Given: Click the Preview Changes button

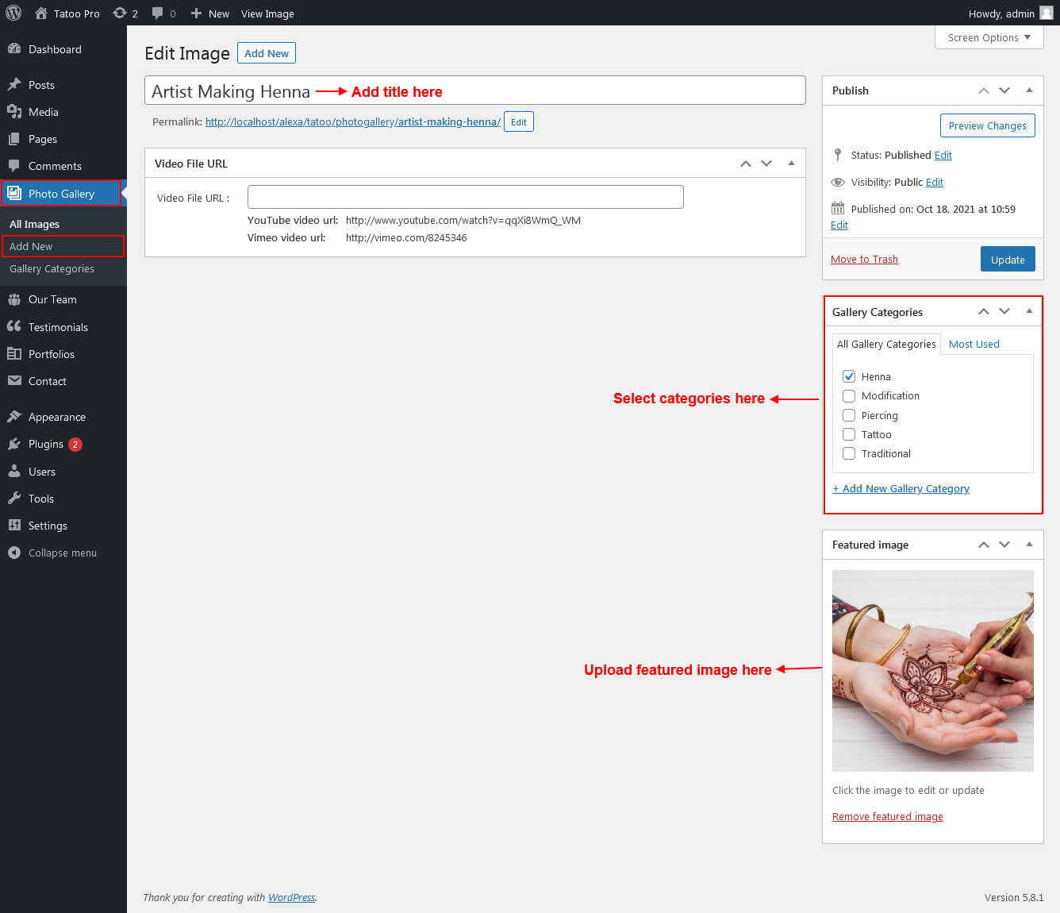Looking at the screenshot, I should 987,125.
